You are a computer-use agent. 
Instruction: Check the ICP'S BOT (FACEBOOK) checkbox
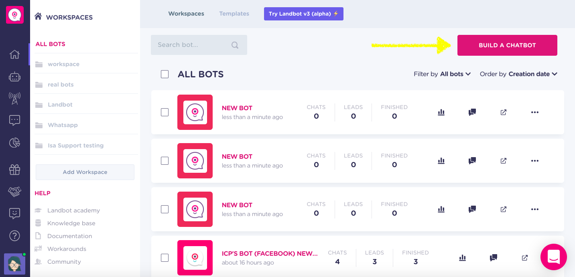pyautogui.click(x=165, y=258)
